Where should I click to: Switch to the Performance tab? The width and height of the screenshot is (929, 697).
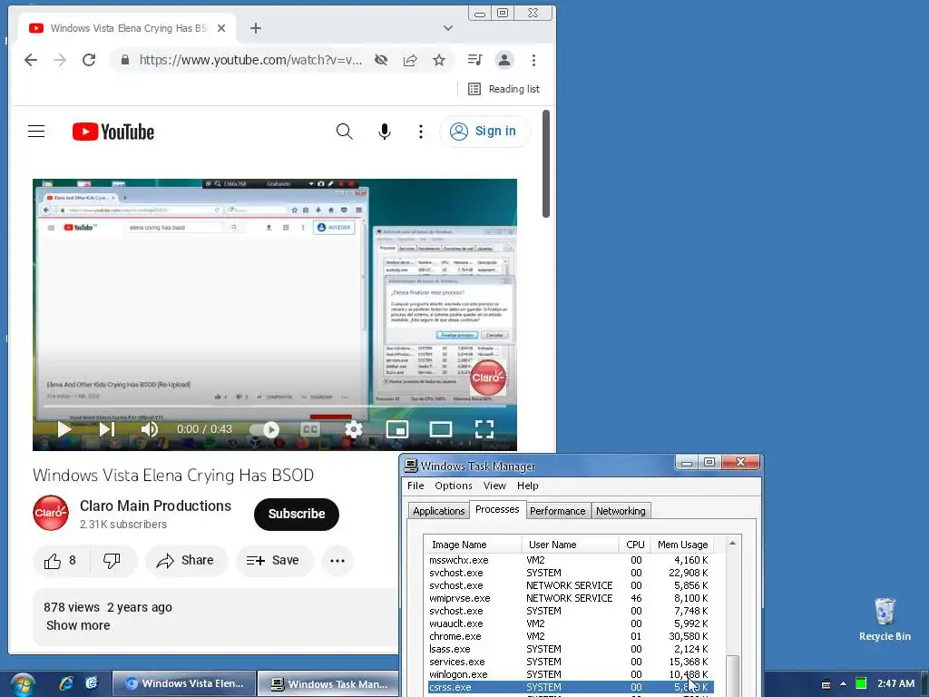pos(558,511)
